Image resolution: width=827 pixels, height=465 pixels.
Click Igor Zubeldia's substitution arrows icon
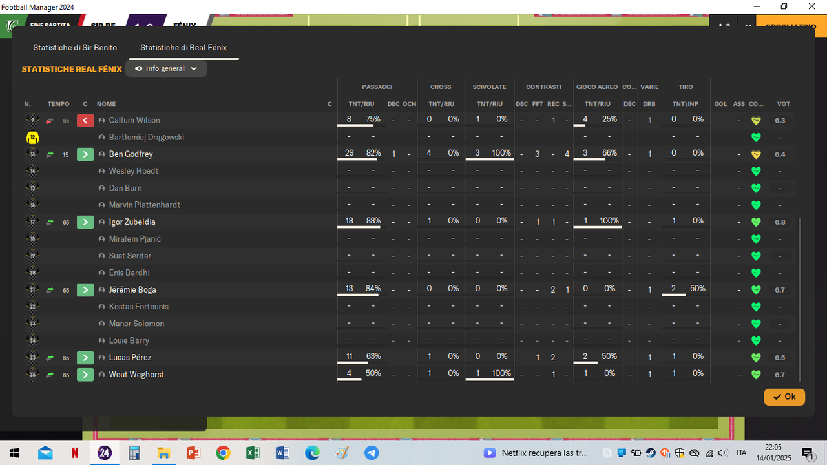click(x=50, y=222)
